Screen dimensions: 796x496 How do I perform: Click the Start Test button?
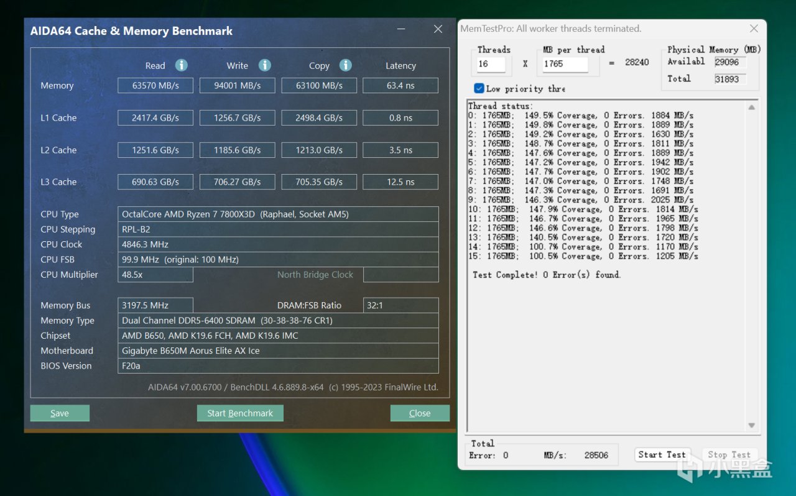coord(662,454)
